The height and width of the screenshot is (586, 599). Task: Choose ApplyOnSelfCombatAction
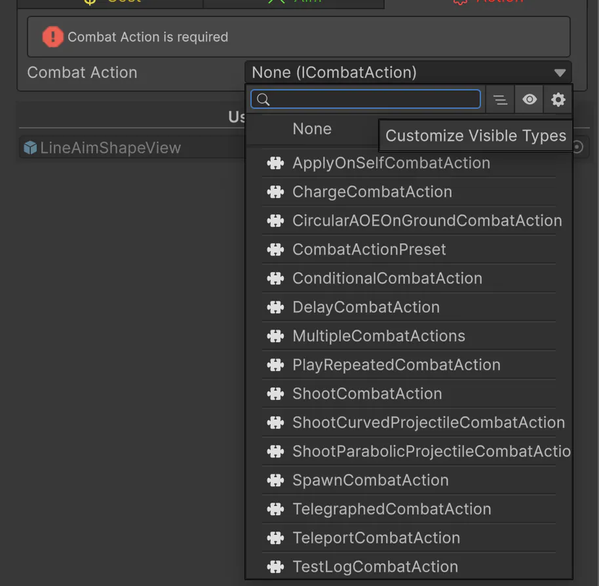point(409,163)
